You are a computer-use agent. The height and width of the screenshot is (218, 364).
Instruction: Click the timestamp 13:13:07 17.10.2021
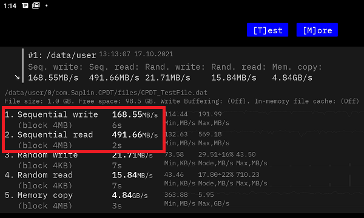pyautogui.click(x=136, y=54)
